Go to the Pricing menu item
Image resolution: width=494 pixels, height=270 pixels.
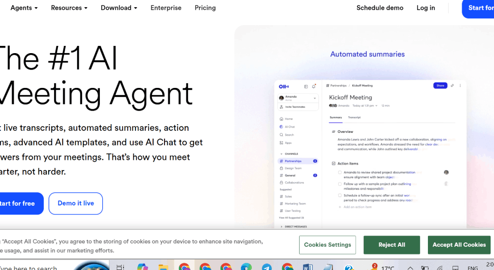205,8
